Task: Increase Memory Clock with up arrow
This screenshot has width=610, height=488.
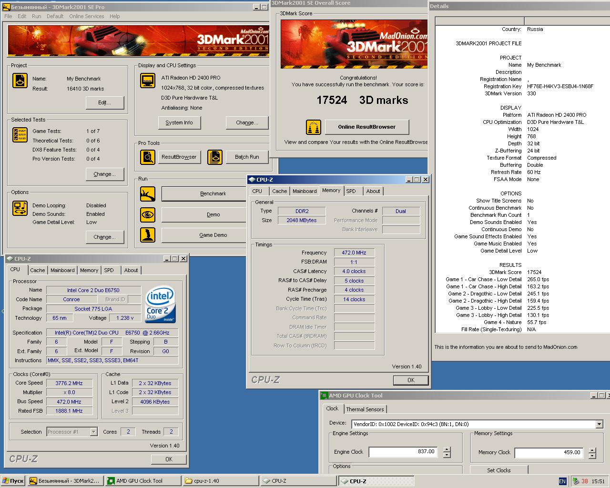Action: [592, 449]
